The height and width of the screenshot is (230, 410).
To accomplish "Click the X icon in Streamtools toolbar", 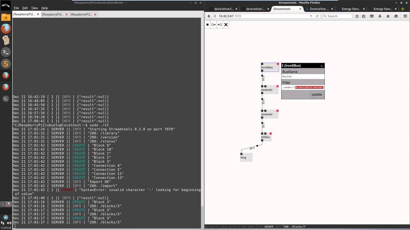I will tap(226, 25).
